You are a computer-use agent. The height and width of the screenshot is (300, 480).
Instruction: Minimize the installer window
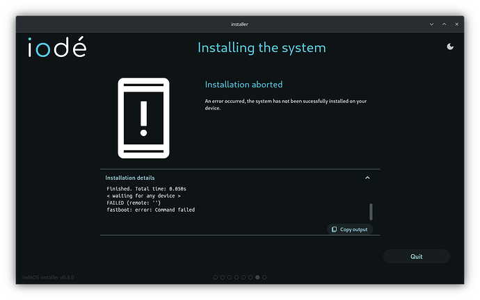[431, 24]
